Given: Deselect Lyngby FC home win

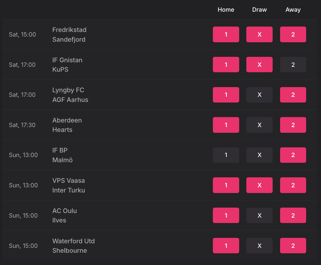Looking at the screenshot, I should pyautogui.click(x=226, y=95).
